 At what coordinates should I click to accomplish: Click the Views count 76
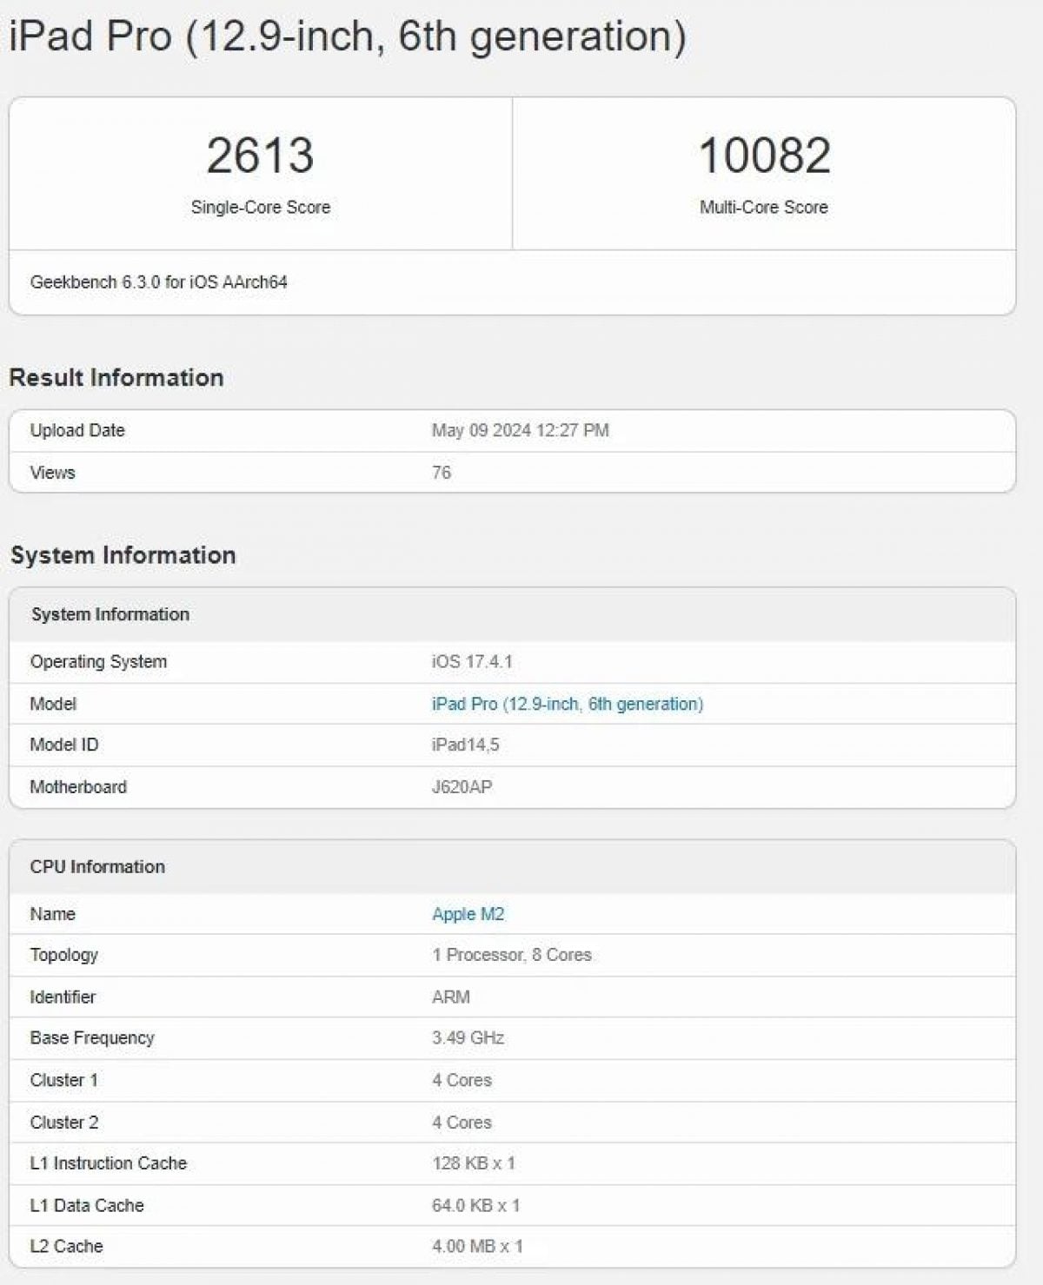click(442, 473)
